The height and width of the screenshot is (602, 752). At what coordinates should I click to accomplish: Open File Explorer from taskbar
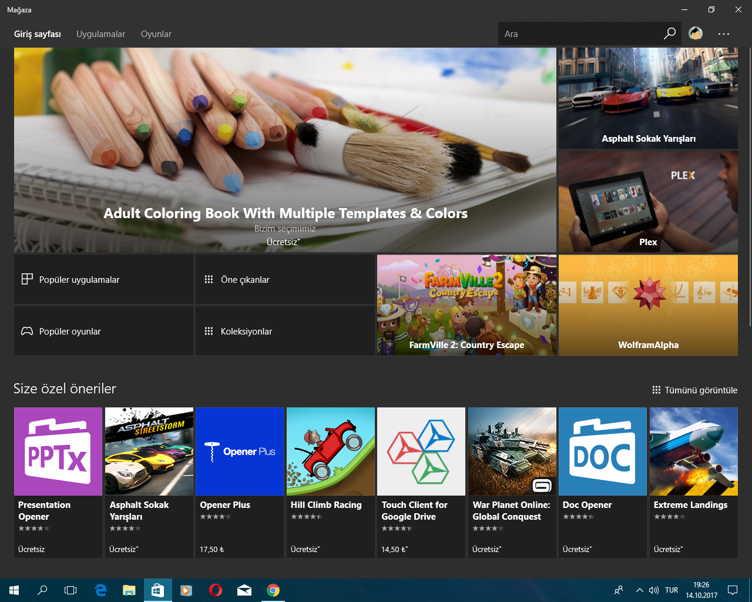coord(129,590)
